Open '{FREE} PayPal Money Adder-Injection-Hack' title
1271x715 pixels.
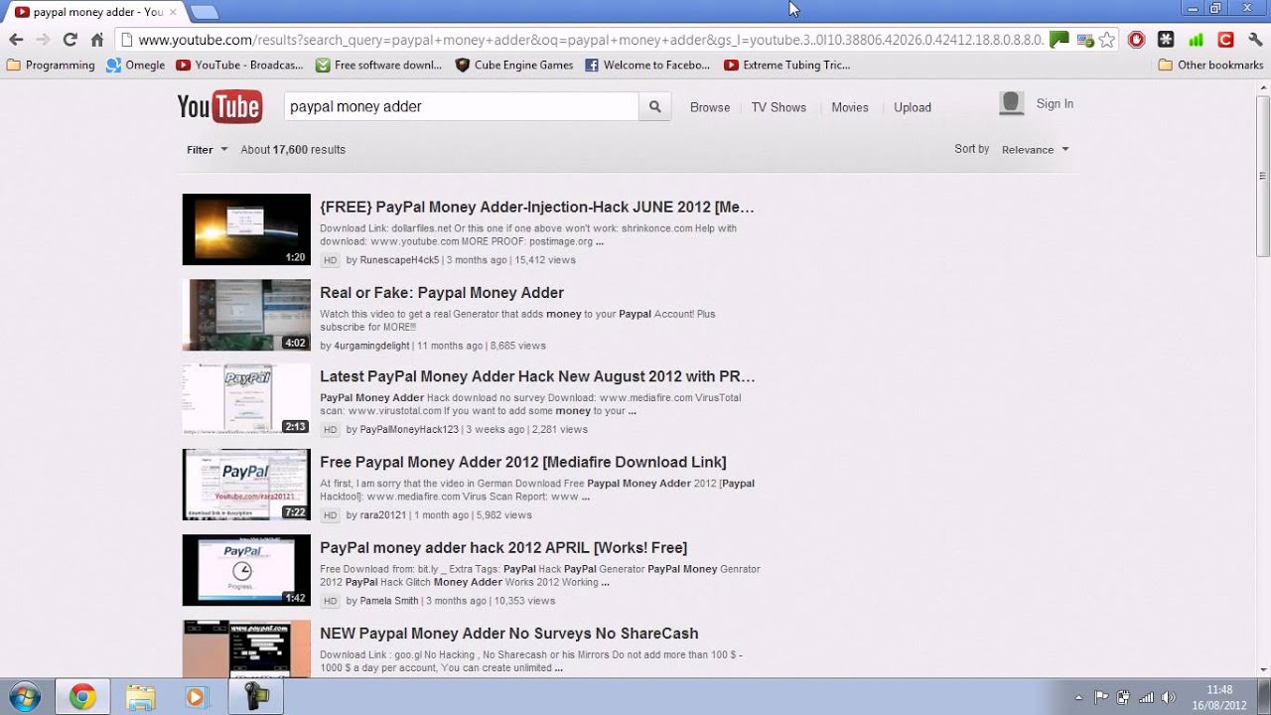point(537,208)
